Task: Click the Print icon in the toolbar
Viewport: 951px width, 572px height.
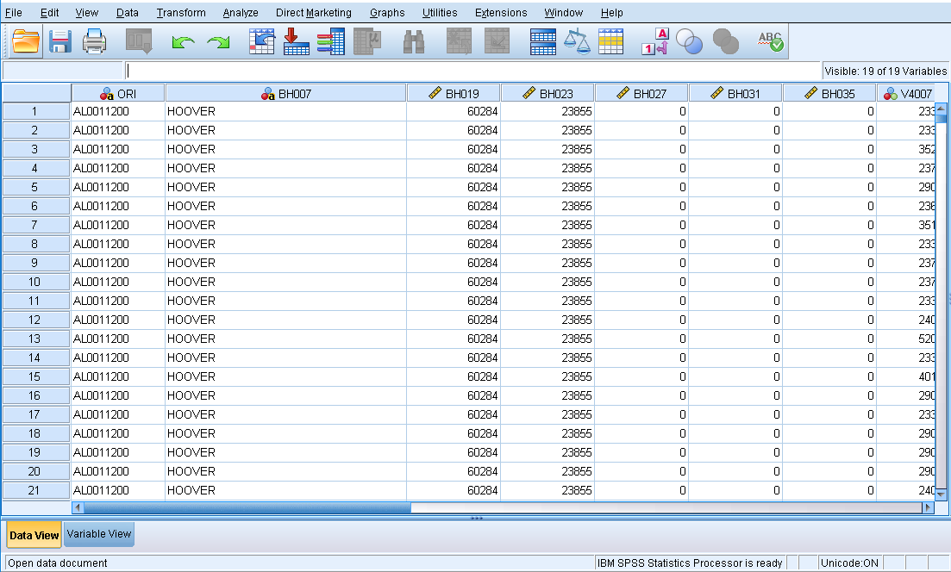Action: pyautogui.click(x=94, y=40)
